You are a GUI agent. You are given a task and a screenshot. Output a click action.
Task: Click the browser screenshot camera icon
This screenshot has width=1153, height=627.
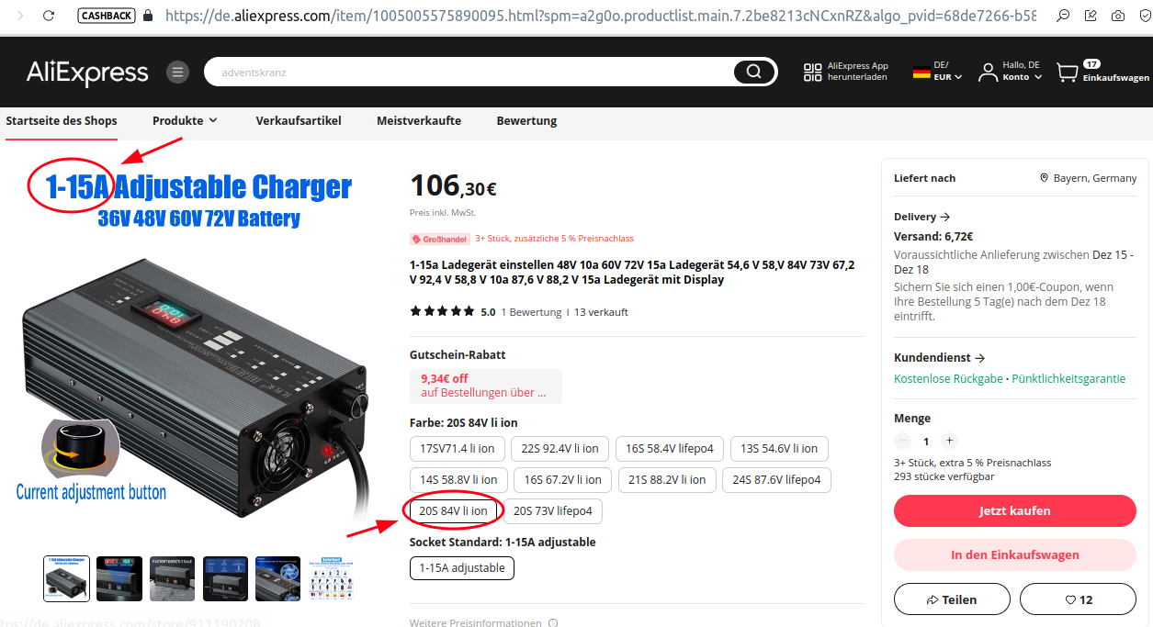(1117, 16)
